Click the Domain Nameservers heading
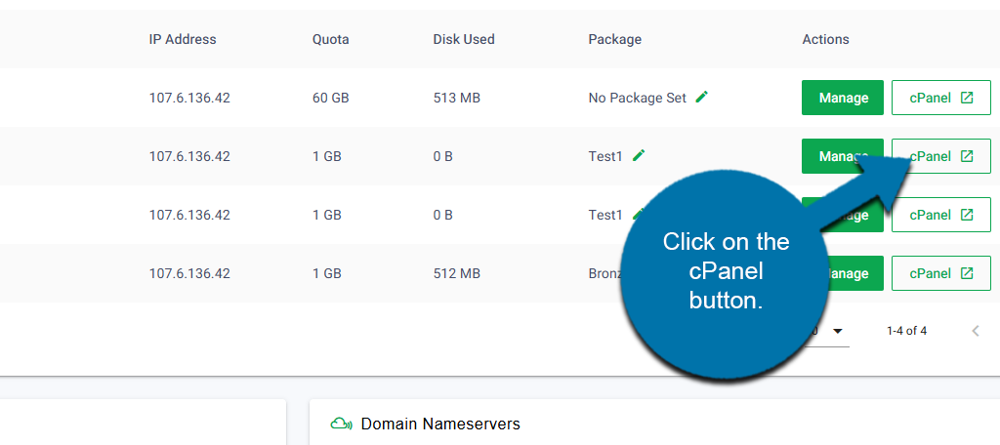The width and height of the screenshot is (1000, 445). tap(440, 424)
